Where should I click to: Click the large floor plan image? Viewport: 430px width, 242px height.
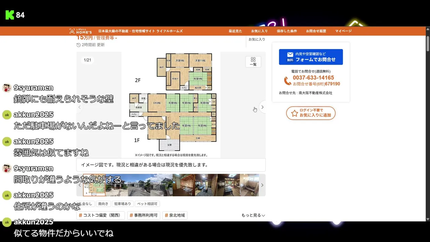click(171, 105)
